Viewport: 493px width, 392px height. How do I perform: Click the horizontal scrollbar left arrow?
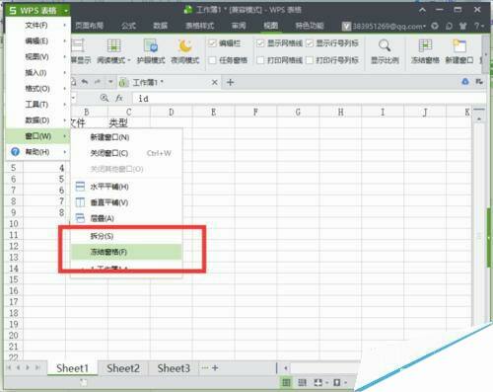pos(286,368)
